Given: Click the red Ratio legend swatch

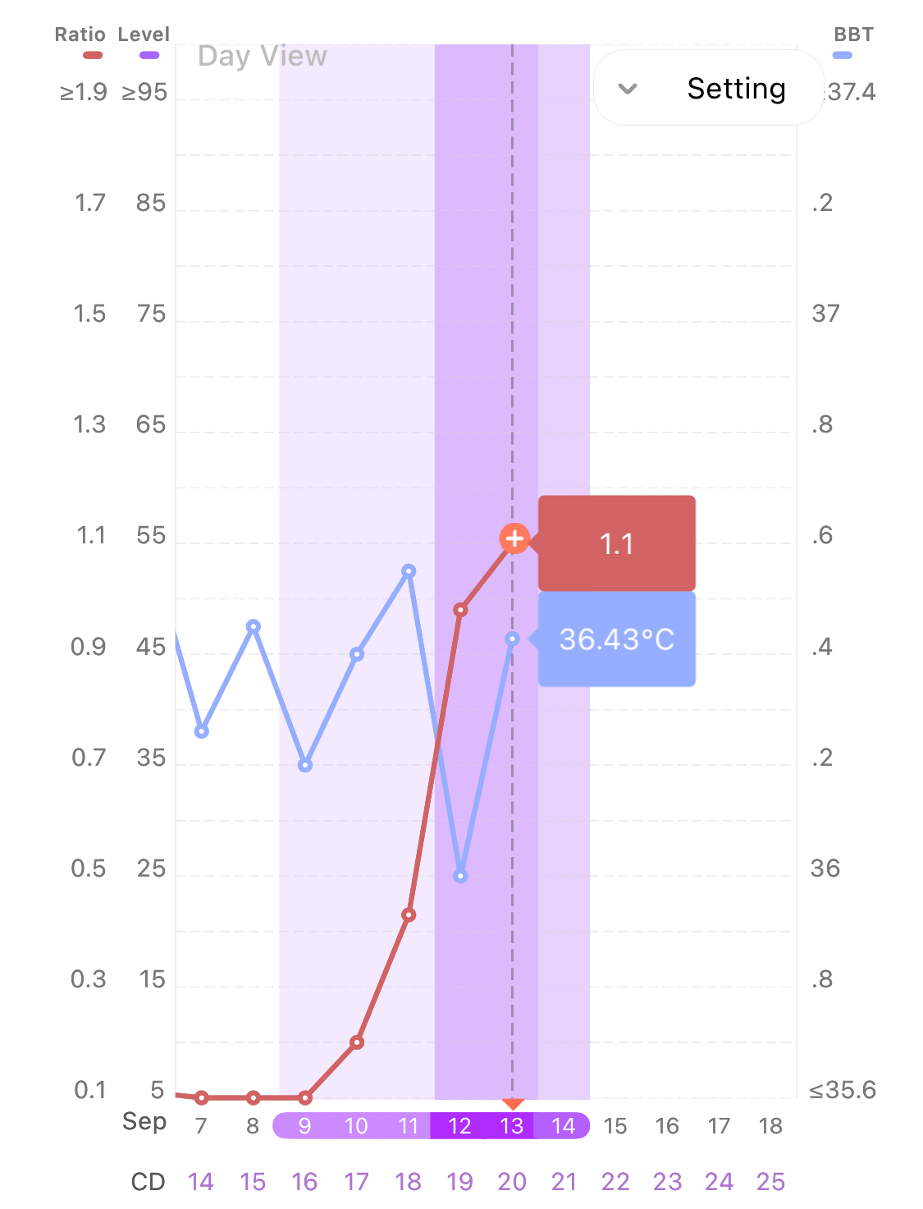Looking at the screenshot, I should coord(93,55).
